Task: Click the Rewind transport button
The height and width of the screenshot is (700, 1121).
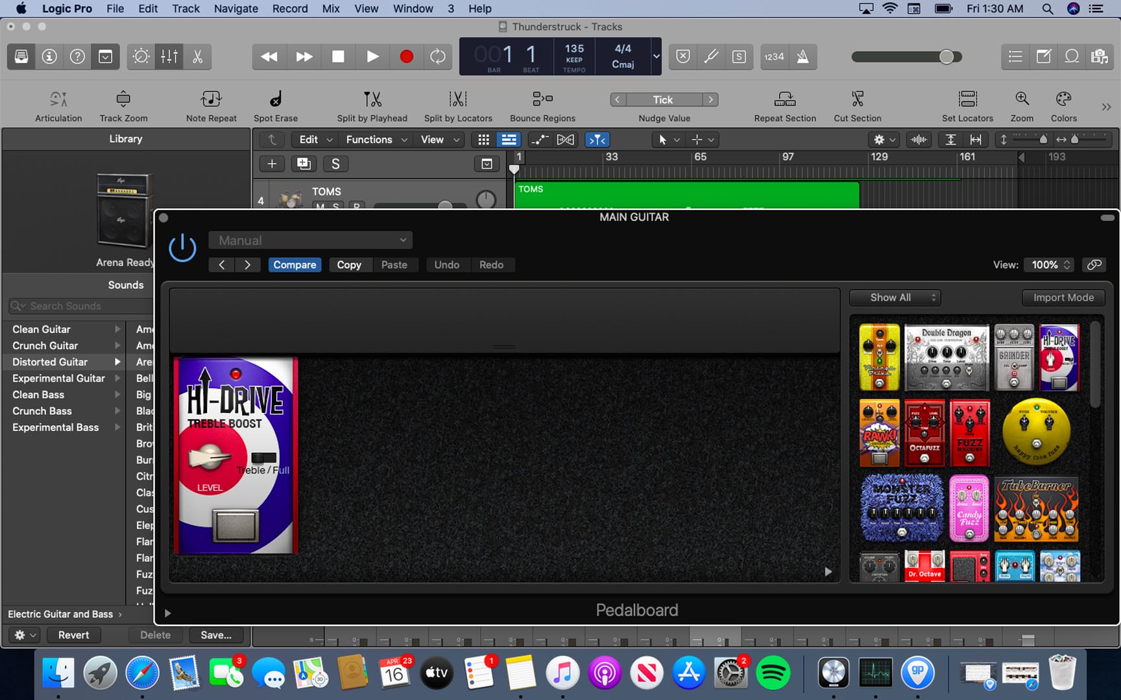Action: (x=269, y=56)
